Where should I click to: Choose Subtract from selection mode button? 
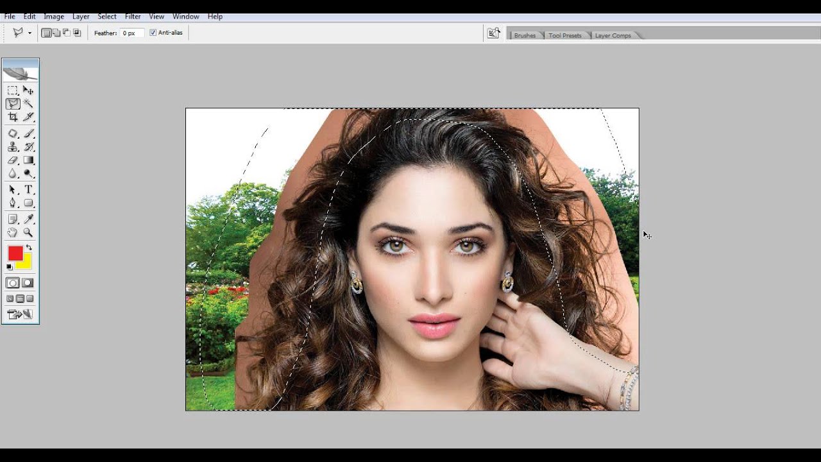pyautogui.click(x=67, y=33)
